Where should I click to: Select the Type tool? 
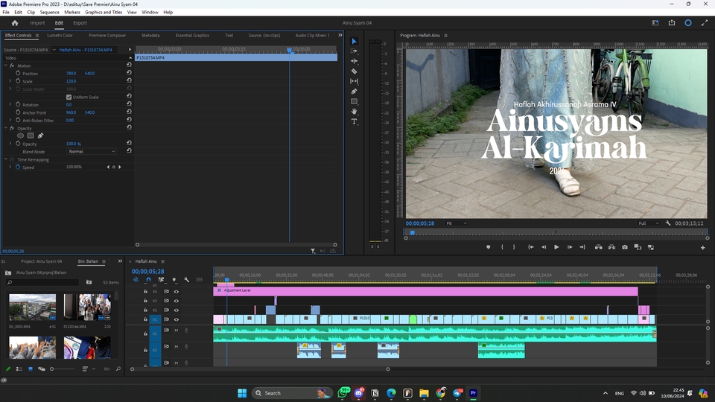tap(354, 121)
